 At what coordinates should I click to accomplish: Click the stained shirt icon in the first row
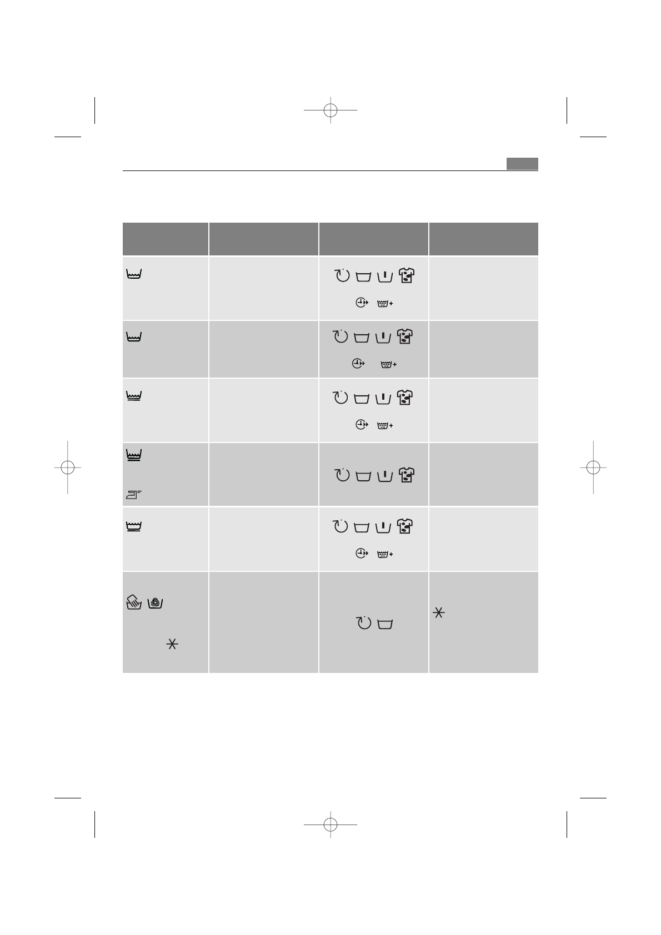tap(406, 275)
